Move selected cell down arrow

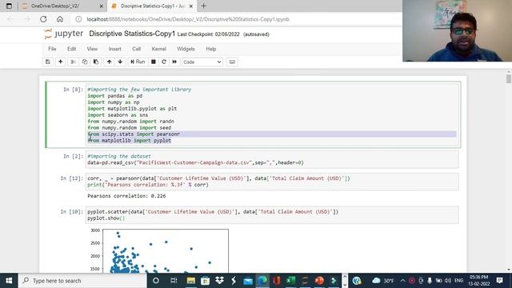tap(120, 62)
